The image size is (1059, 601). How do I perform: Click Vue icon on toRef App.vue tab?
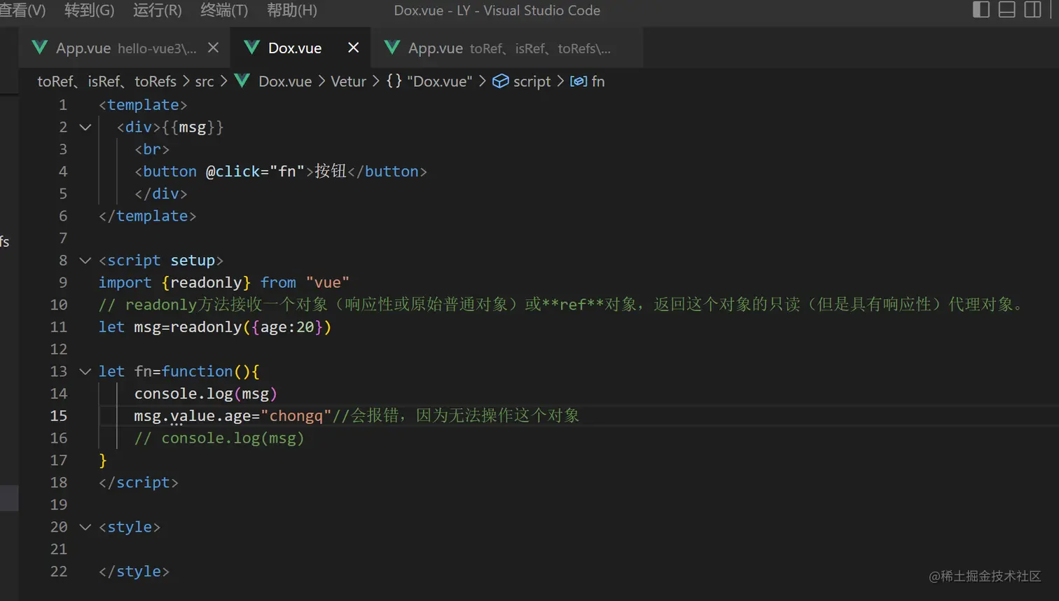click(x=392, y=48)
